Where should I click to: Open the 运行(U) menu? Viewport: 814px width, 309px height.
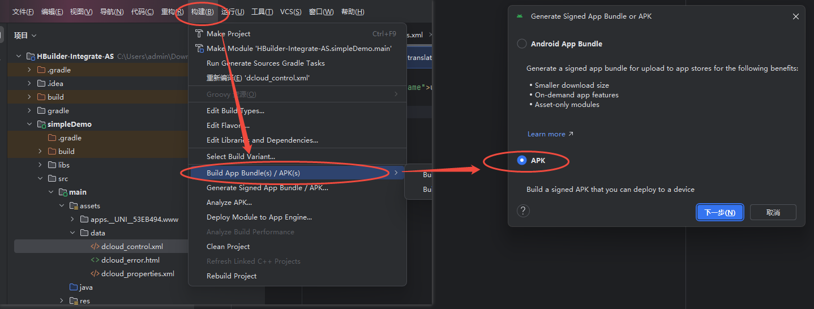pos(233,12)
